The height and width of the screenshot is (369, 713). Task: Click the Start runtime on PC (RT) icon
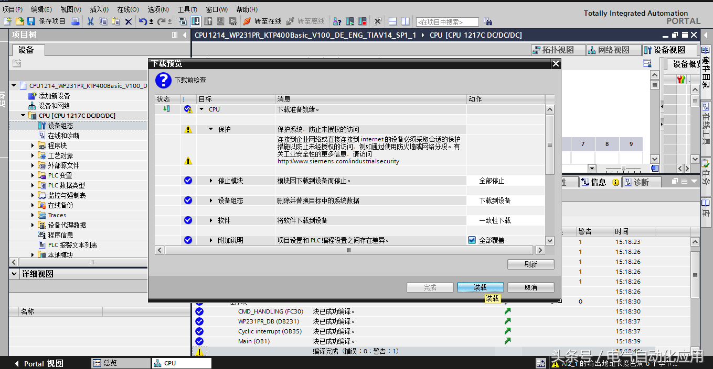(x=233, y=21)
